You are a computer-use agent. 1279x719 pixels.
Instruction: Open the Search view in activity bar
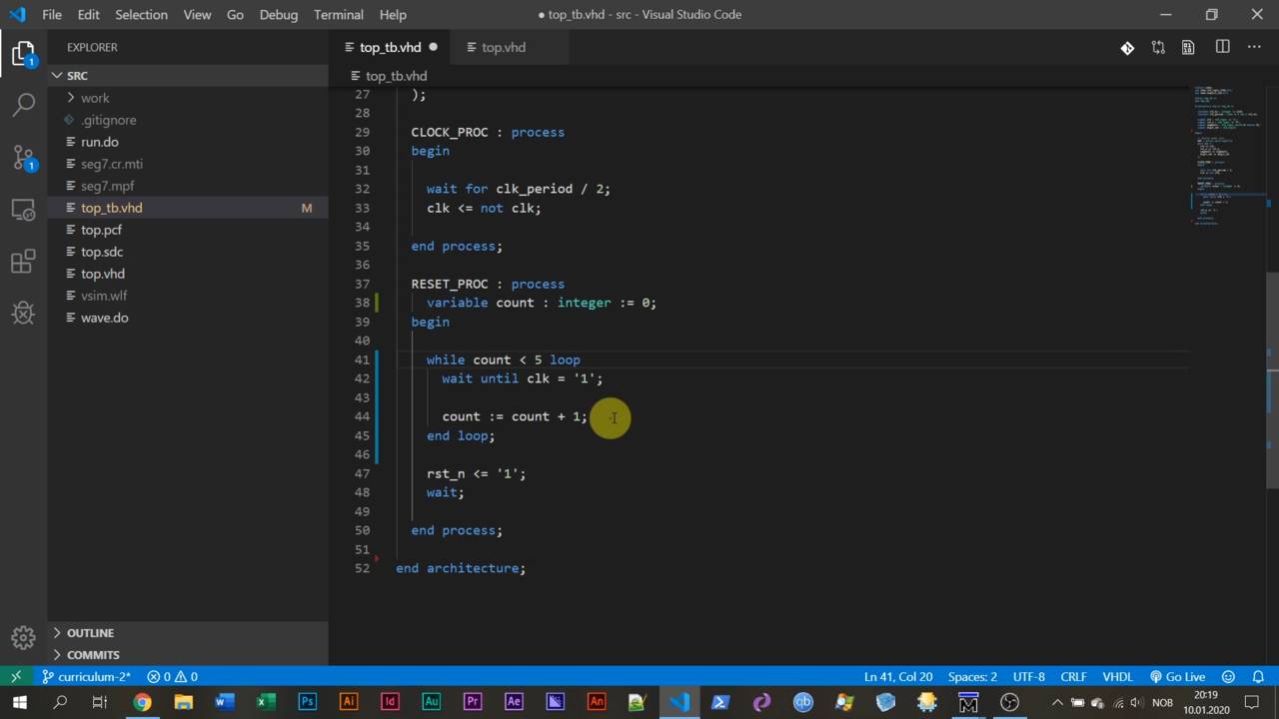click(x=24, y=104)
